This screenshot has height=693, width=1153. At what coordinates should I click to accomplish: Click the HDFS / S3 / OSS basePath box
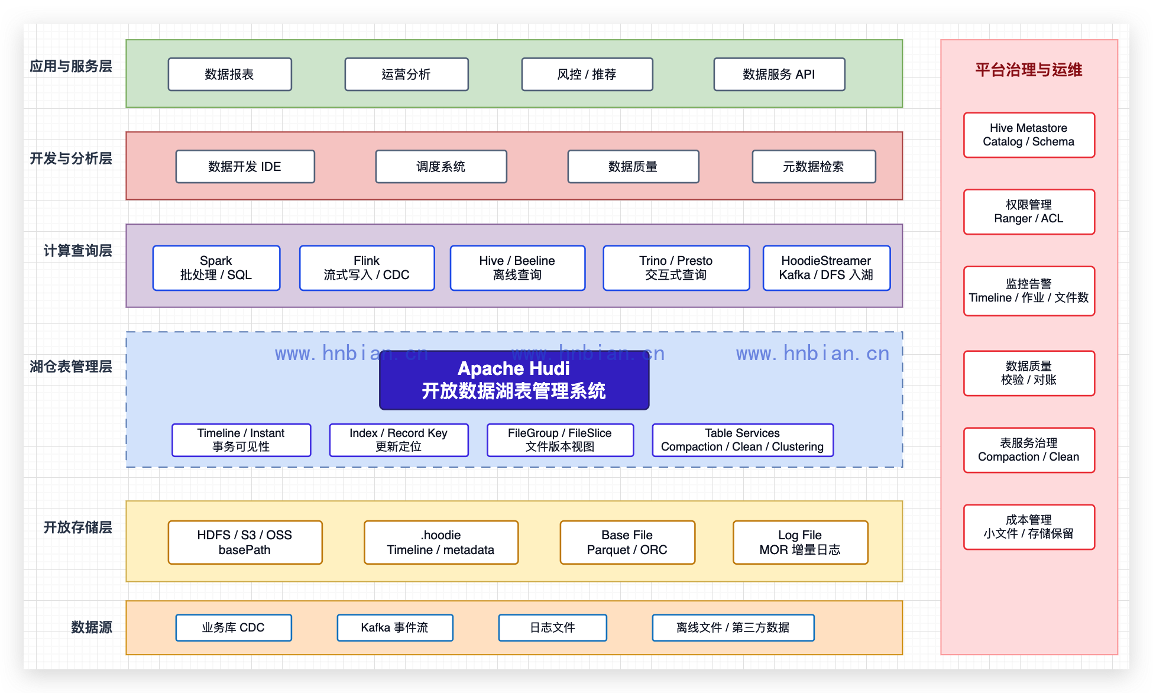(245, 542)
